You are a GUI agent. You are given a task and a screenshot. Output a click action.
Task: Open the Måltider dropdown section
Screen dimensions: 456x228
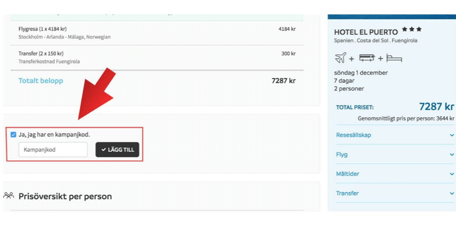(395, 174)
